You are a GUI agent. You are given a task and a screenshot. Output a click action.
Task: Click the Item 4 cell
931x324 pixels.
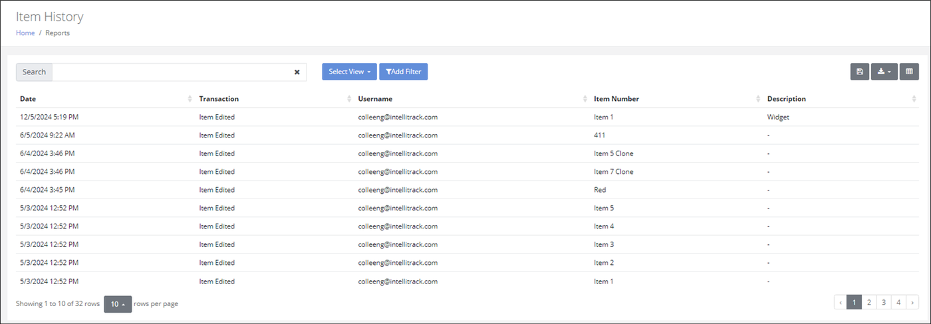pyautogui.click(x=604, y=226)
